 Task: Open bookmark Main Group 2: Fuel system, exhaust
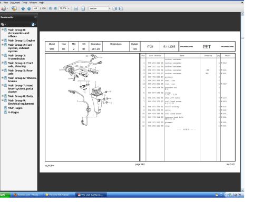[20, 48]
